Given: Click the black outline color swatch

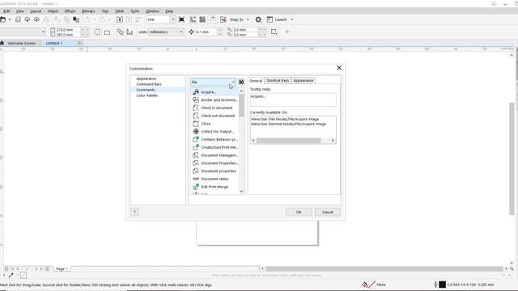Looking at the screenshot, I should click(x=443, y=285).
